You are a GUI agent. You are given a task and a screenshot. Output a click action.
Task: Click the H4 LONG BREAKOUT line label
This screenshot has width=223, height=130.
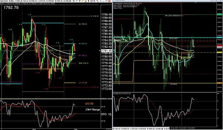[173, 16]
